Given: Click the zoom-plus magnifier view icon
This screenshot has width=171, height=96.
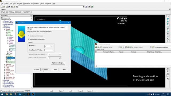Looking at the screenshot, I should pos(168,39).
